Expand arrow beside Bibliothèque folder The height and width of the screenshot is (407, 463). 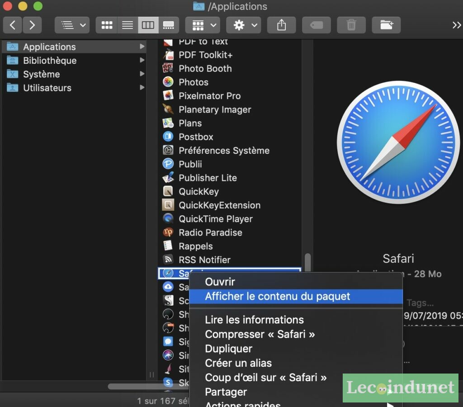click(142, 60)
